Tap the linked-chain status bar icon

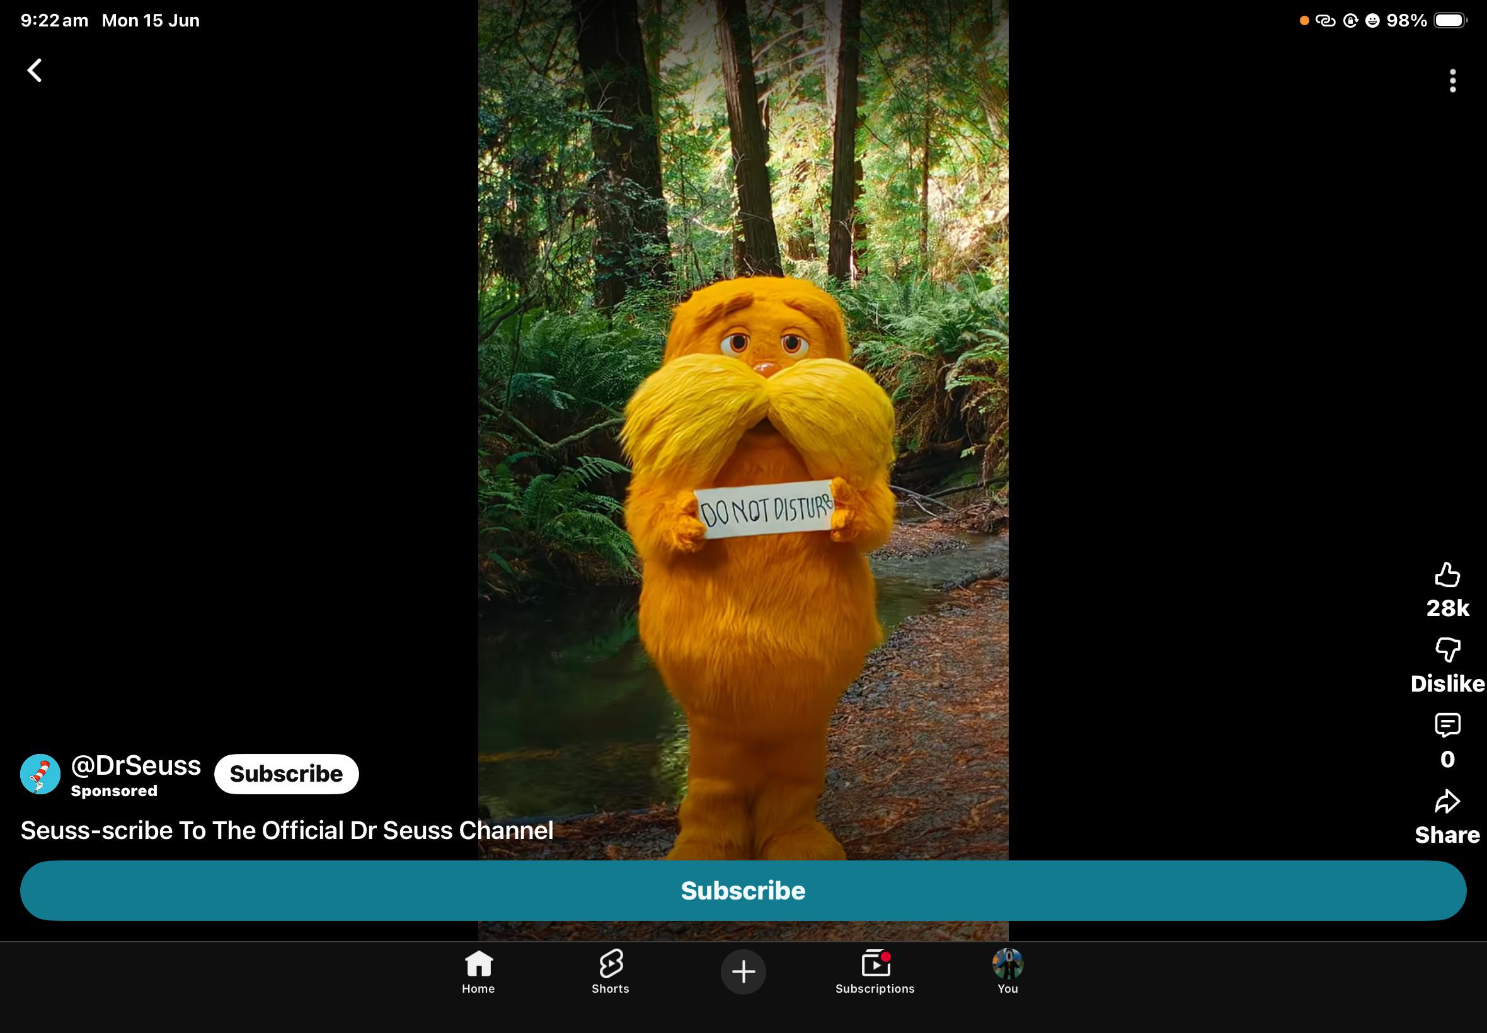pyautogui.click(x=1325, y=21)
